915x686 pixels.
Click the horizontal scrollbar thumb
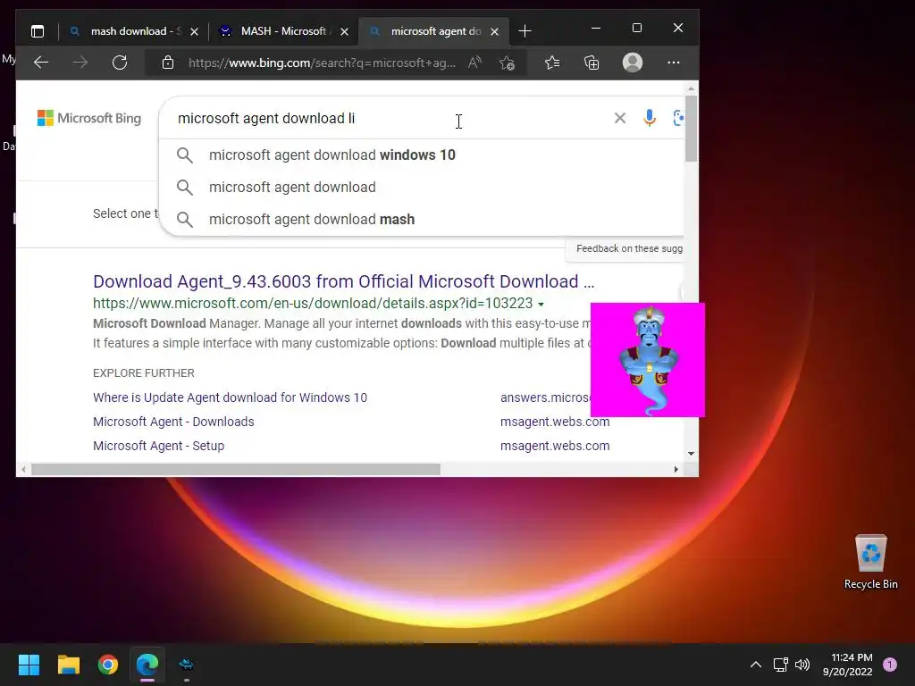point(236,470)
